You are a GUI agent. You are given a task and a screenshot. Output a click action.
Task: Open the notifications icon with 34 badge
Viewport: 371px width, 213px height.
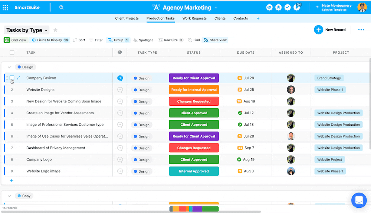296,7
